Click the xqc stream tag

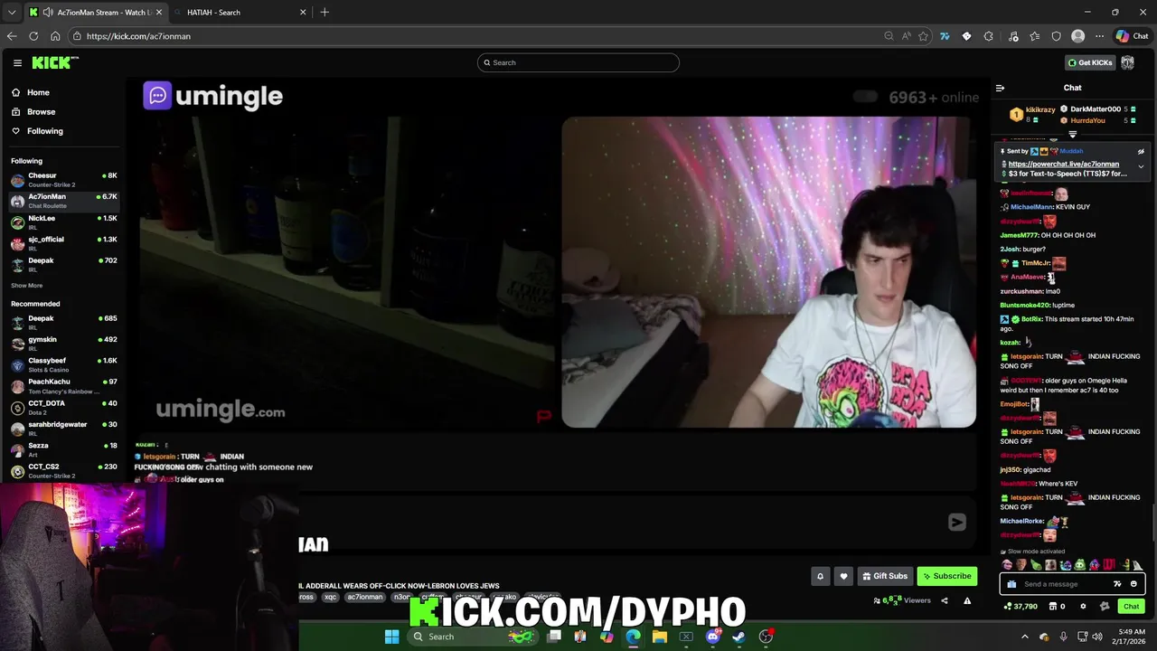[330, 597]
